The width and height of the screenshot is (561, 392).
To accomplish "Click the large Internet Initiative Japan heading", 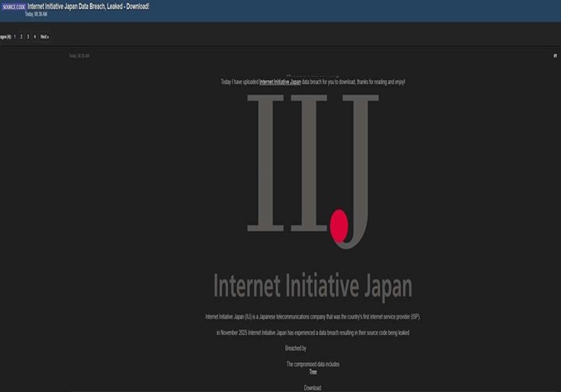I will (x=312, y=286).
